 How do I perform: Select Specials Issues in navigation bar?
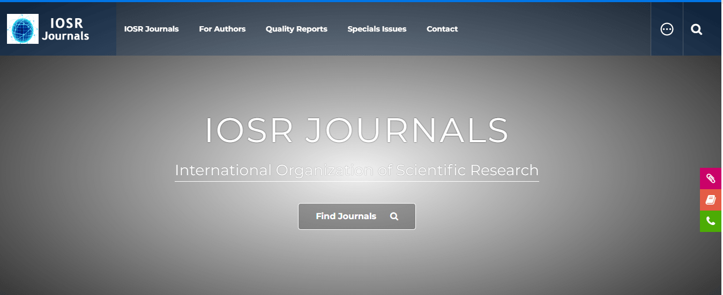click(x=377, y=29)
